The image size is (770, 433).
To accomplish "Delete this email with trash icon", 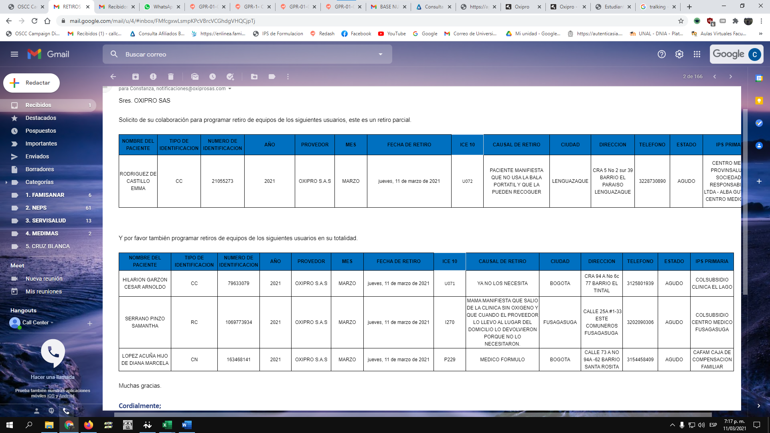I will point(171,77).
